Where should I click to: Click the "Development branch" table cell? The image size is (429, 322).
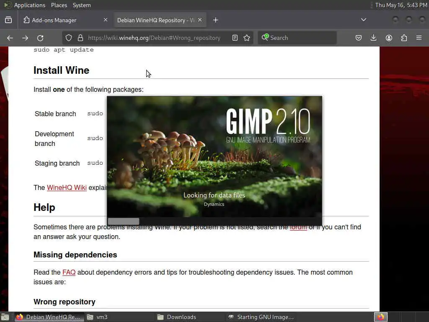[54, 139]
